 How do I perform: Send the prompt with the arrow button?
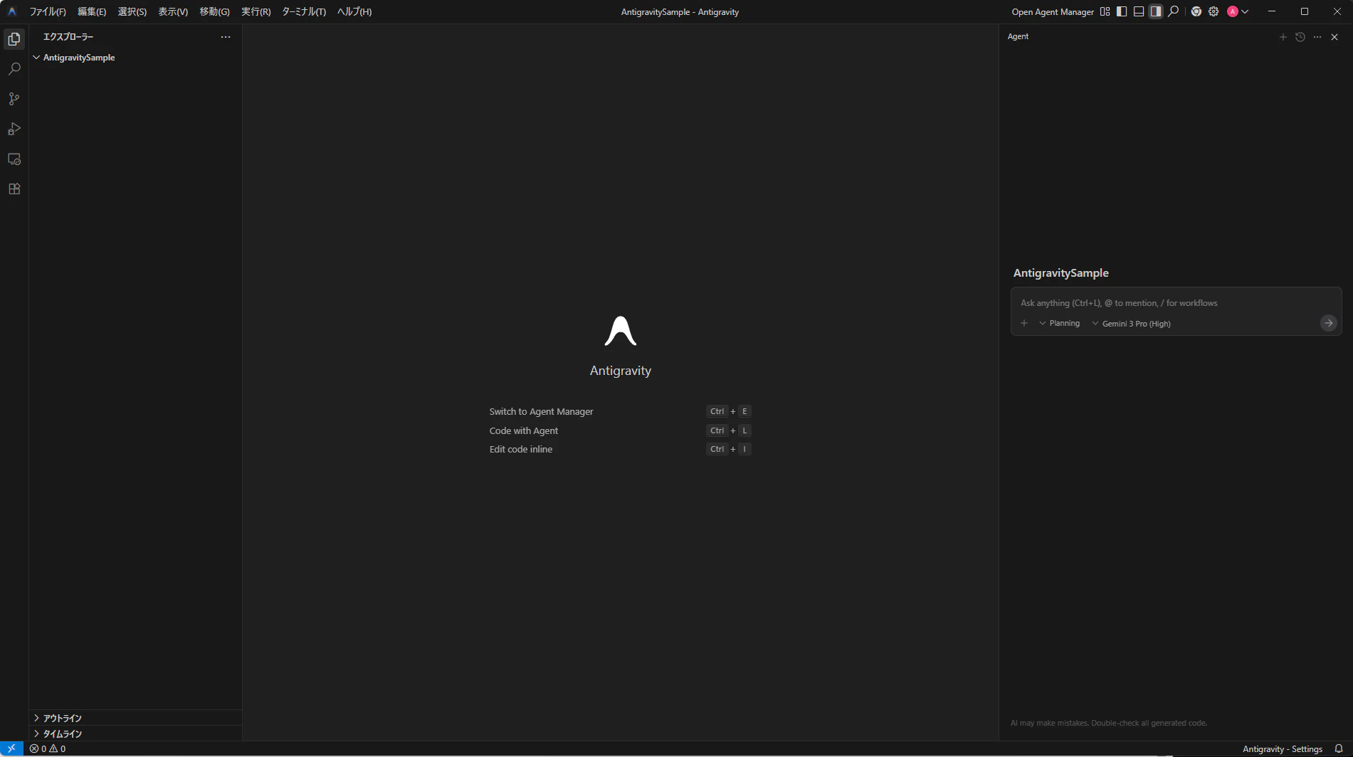click(1328, 323)
